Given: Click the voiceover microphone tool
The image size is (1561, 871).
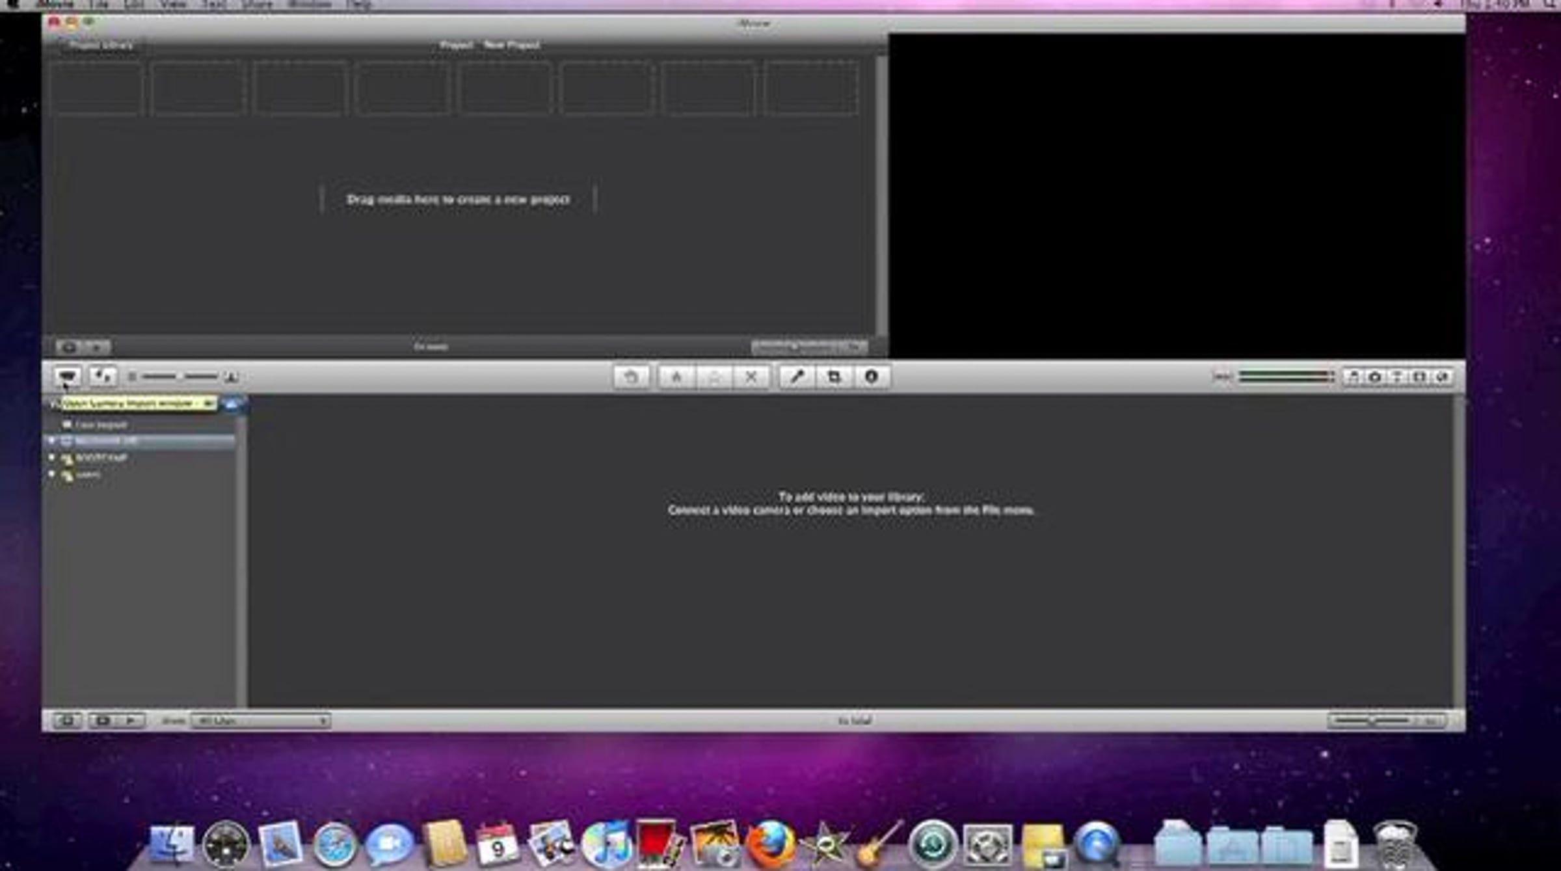Looking at the screenshot, I should click(x=797, y=376).
